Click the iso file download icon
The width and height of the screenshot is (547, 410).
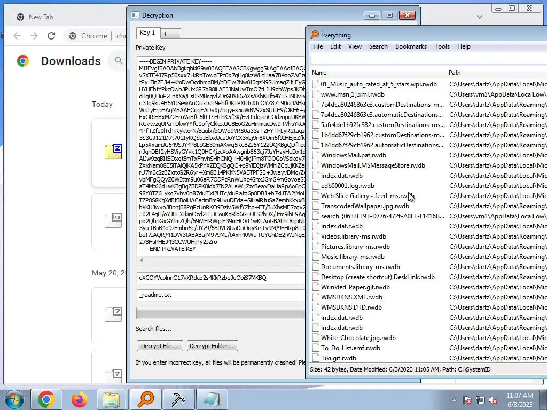[113, 220]
